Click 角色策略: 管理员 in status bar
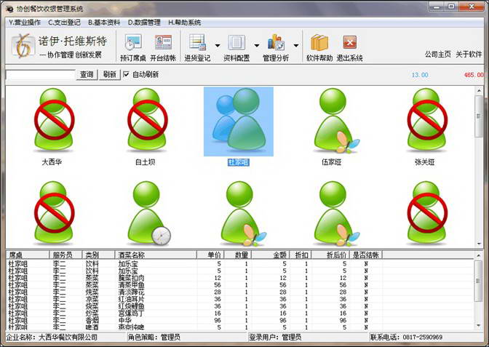The width and height of the screenshot is (489, 347). pos(154,337)
